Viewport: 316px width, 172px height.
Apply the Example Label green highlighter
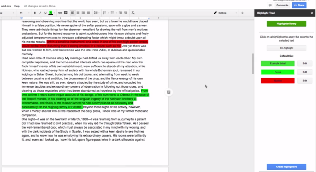coord(277,63)
